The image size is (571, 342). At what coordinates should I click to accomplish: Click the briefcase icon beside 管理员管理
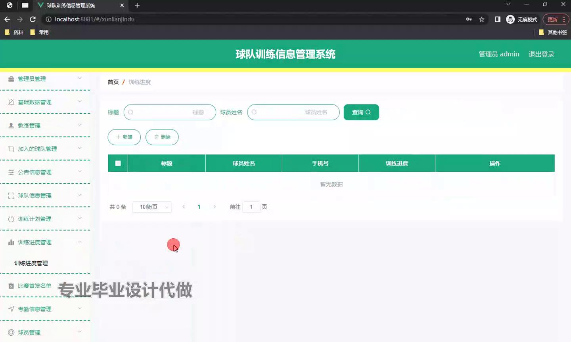pos(11,79)
